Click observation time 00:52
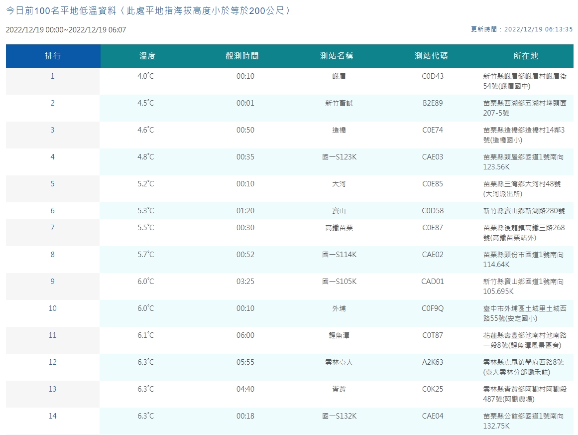This screenshot has height=435, width=578. (245, 255)
